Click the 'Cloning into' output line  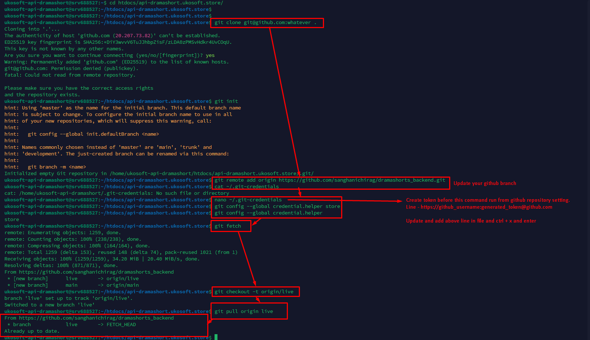(32, 29)
